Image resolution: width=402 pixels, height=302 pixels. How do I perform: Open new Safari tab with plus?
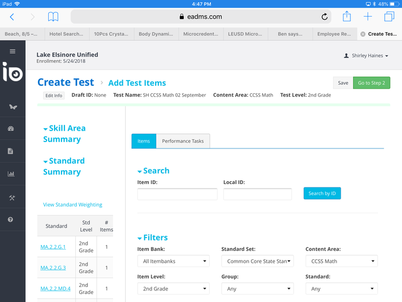click(368, 17)
